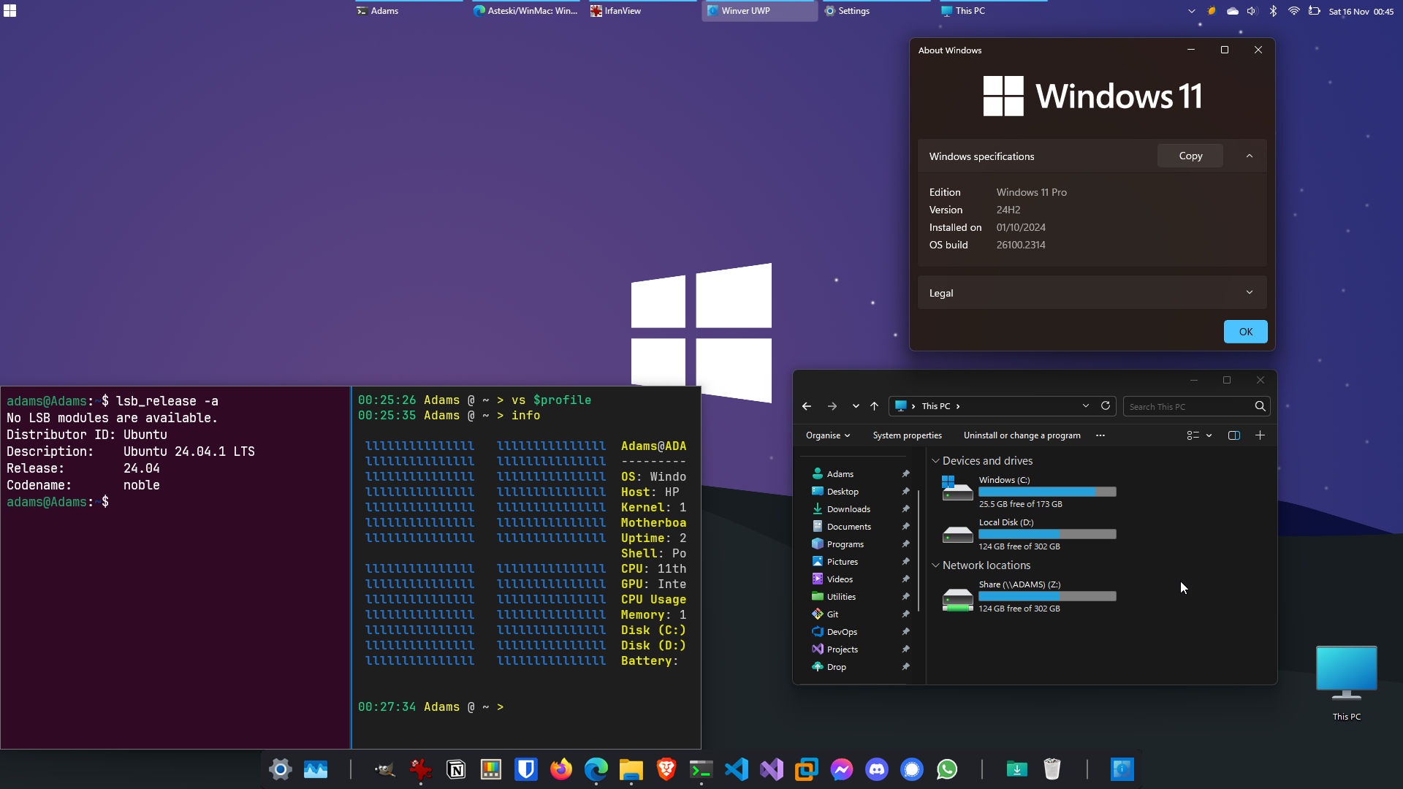Select the This PC desktop icon
Screen dimensions: 1403x789
coord(1347,683)
